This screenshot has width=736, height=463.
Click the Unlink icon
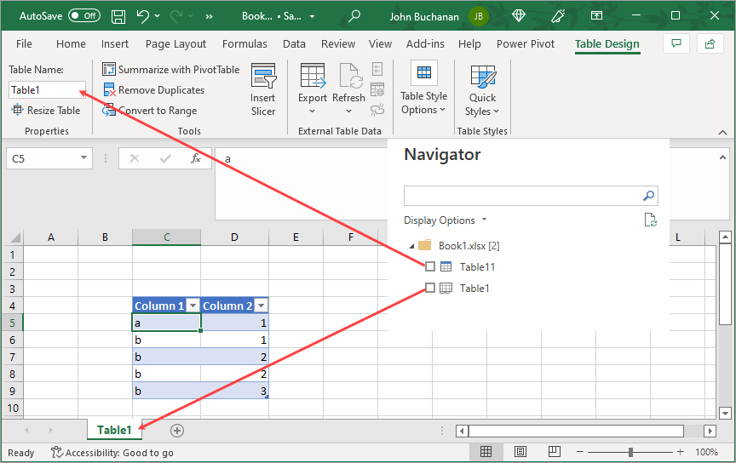pos(377,109)
